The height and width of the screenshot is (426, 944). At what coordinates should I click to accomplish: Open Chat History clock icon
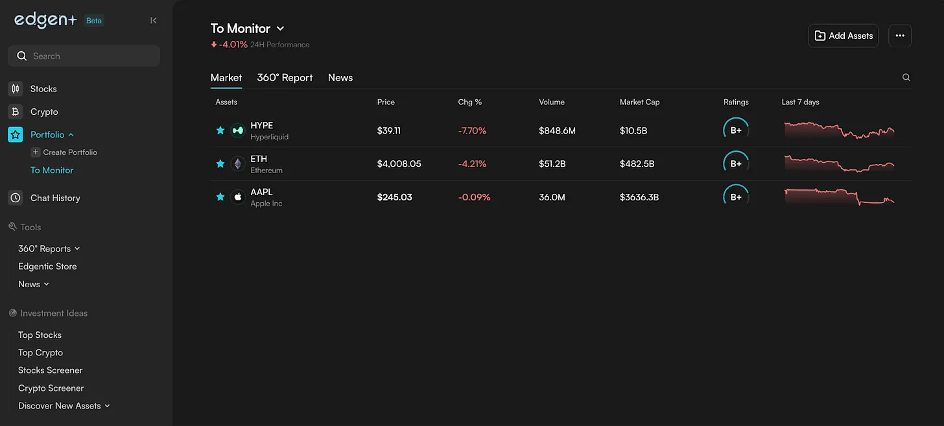point(15,198)
